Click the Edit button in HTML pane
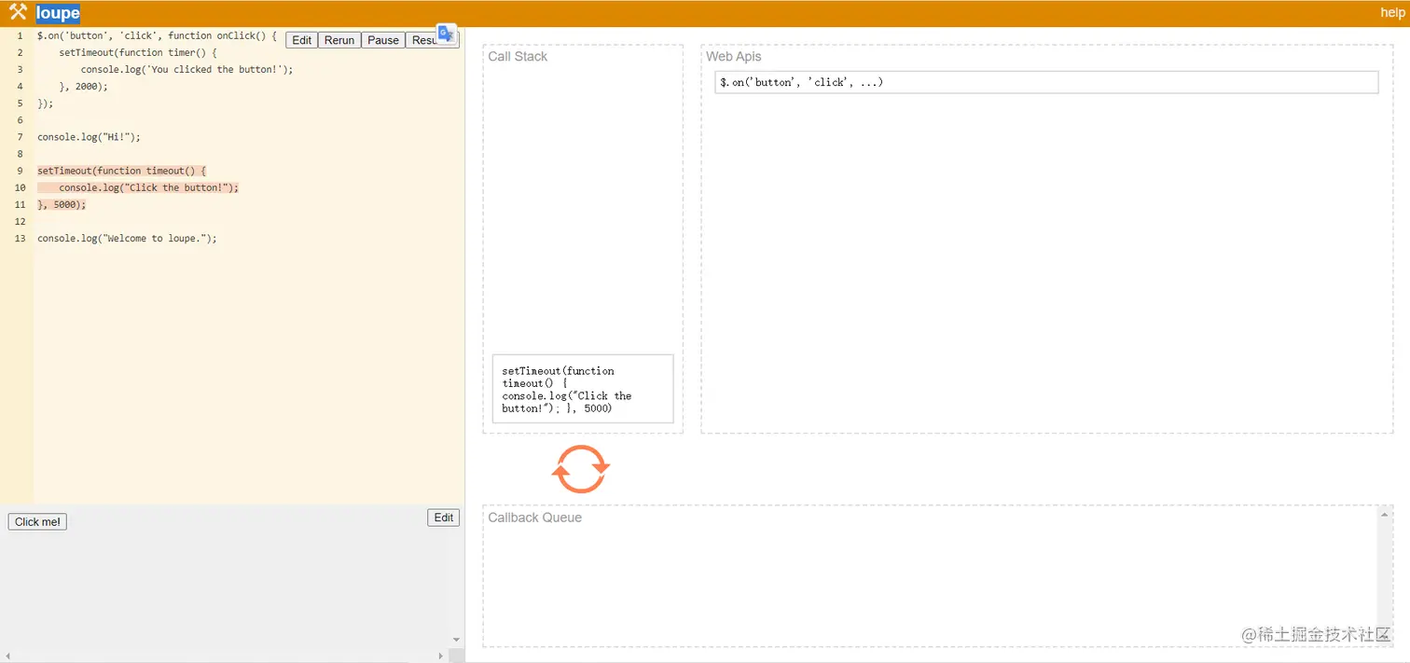 pos(444,518)
